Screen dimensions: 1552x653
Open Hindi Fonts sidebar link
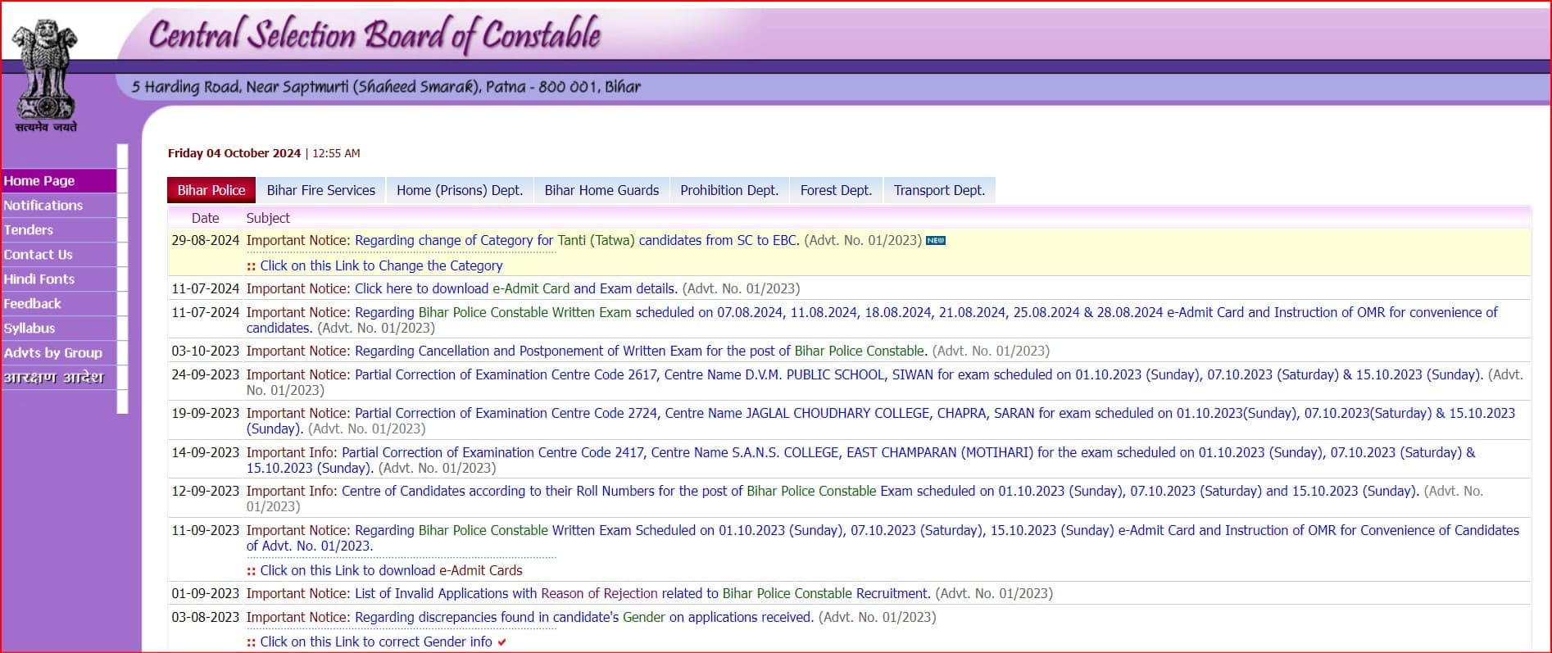(x=59, y=279)
